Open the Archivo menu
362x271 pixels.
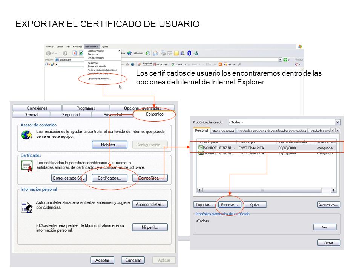coord(50,47)
